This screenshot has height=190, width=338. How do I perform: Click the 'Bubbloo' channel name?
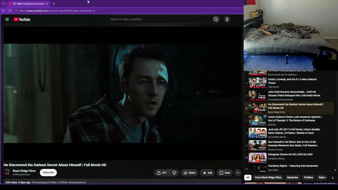coord(272,125)
